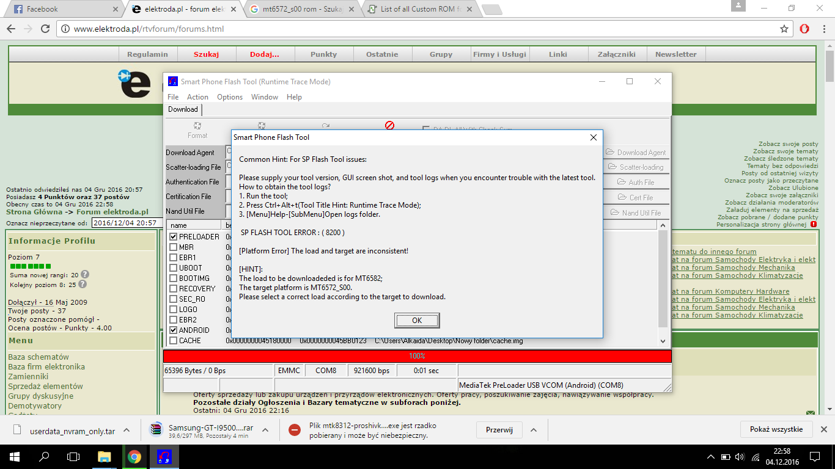
Task: Click the Nand Util File browse button
Action: point(636,213)
